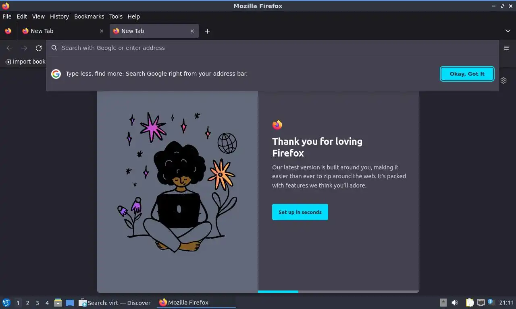The image size is (516, 309).
Task: Open the taskbar application launcher menu
Action: [6, 303]
